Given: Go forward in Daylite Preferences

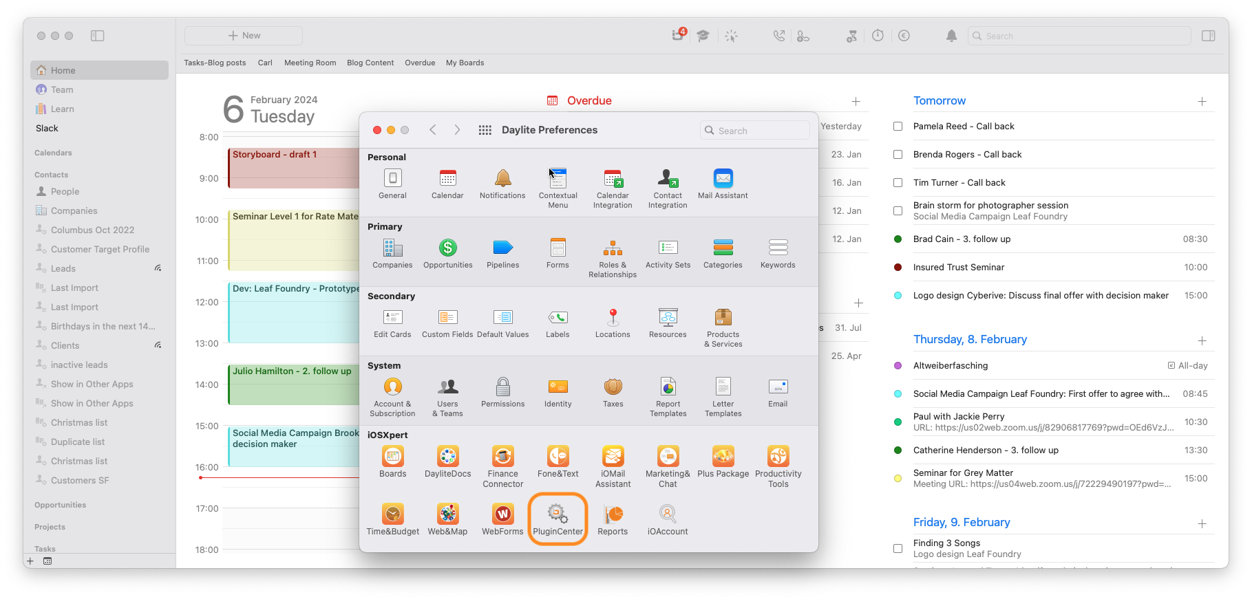Looking at the screenshot, I should 457,130.
